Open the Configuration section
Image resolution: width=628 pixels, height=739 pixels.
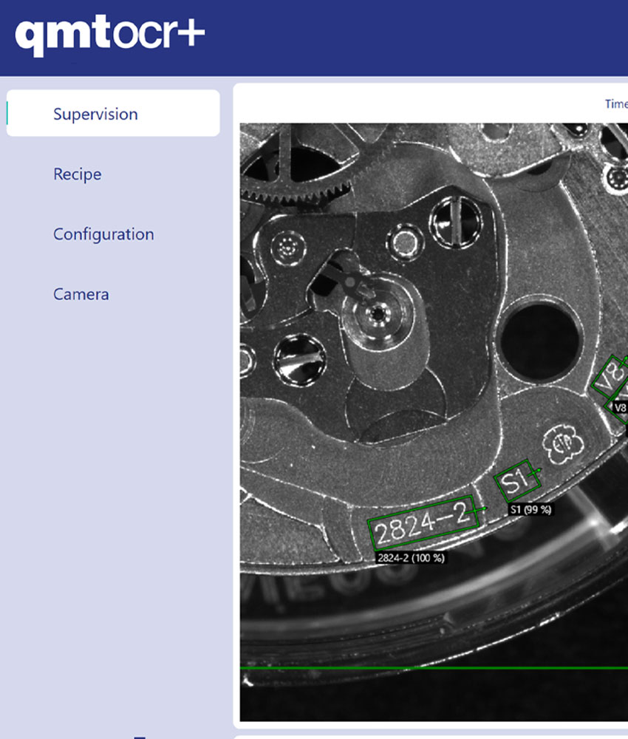[103, 234]
